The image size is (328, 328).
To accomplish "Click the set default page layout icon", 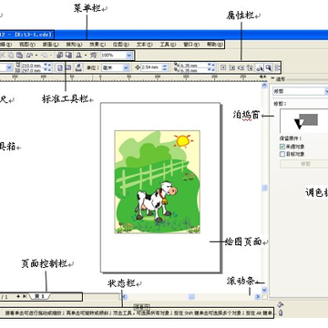I will [78, 67].
